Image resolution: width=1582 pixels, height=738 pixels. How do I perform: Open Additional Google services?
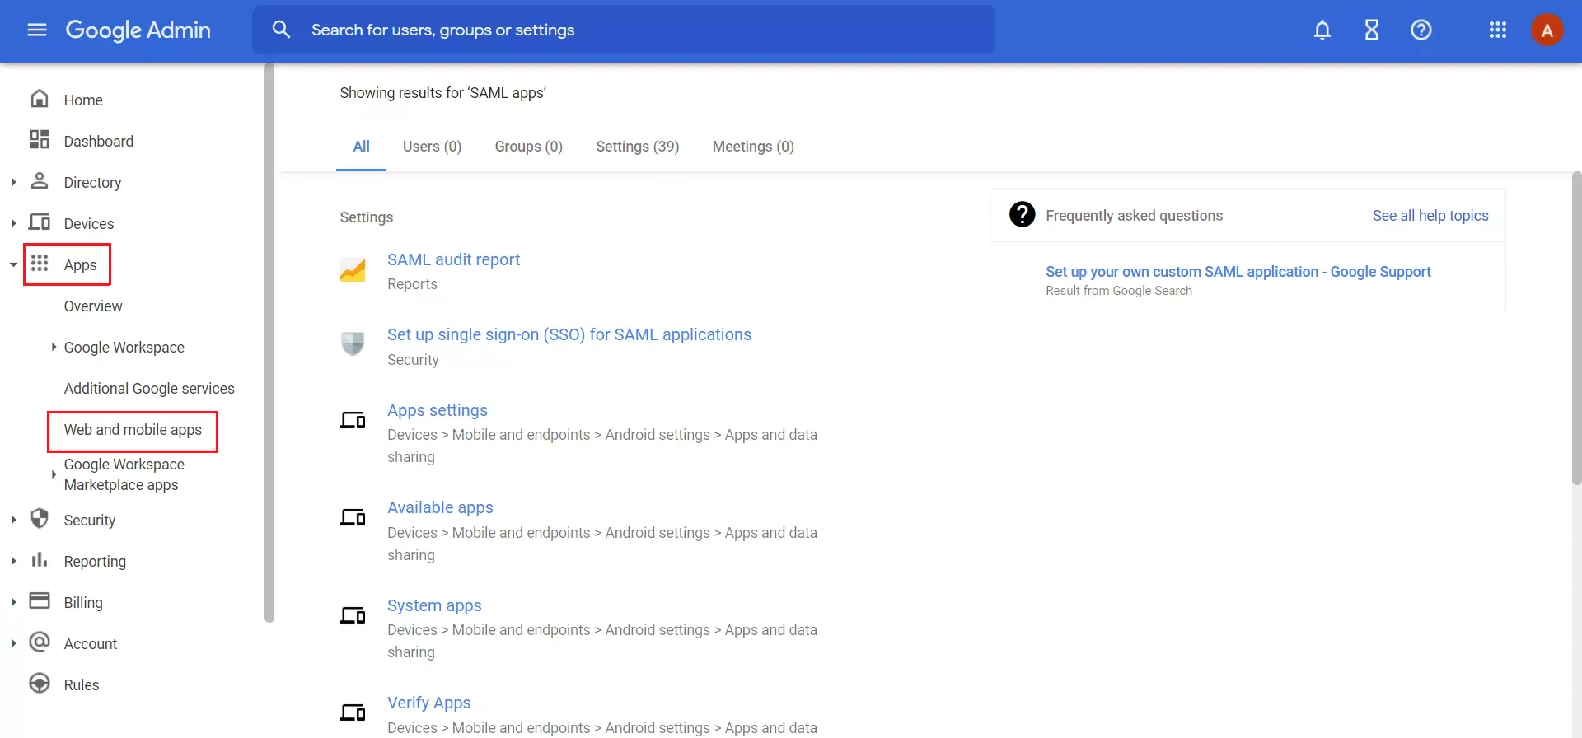(149, 388)
